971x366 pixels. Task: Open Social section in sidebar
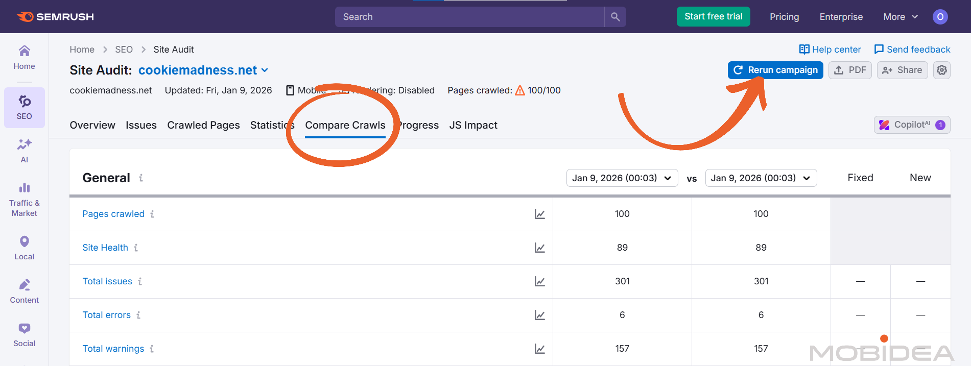(x=24, y=335)
